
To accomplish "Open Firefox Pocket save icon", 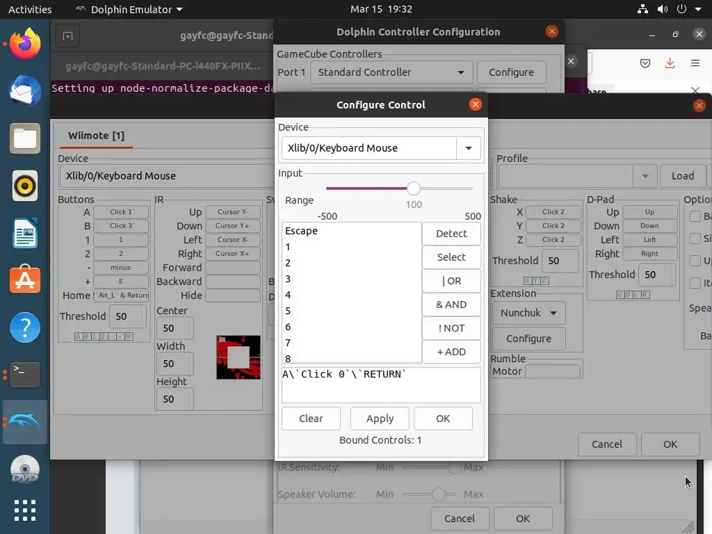I will point(645,63).
